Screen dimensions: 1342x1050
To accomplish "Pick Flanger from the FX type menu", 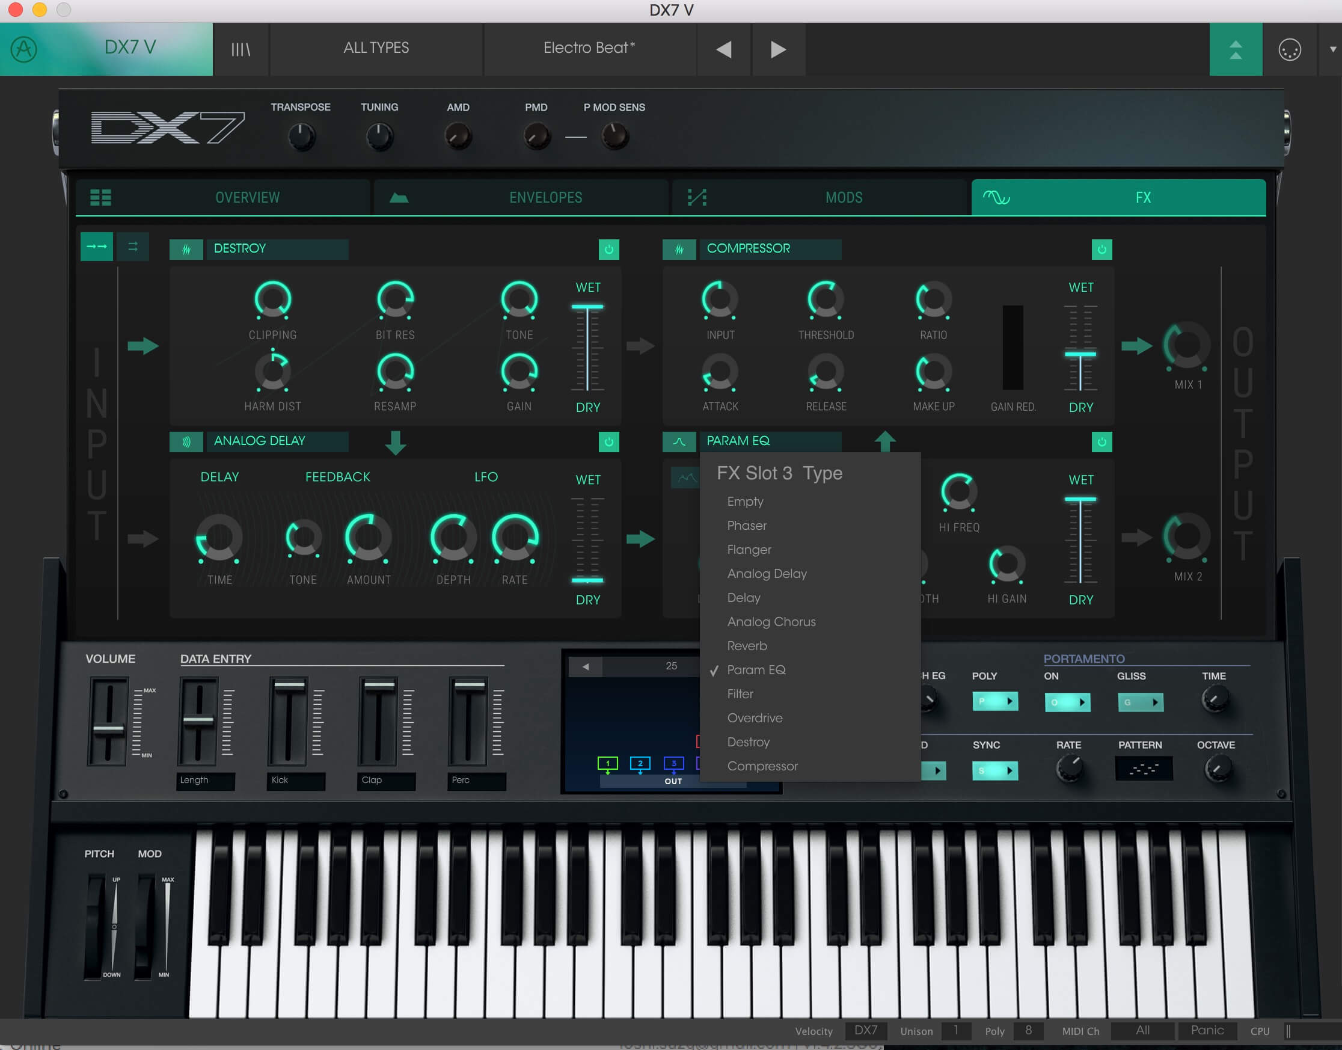I will (x=810, y=550).
